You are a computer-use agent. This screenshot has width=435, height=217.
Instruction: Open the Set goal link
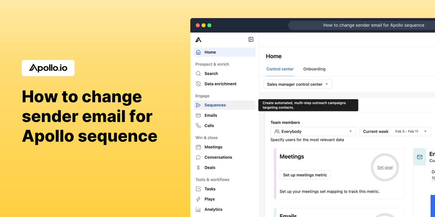click(385, 167)
